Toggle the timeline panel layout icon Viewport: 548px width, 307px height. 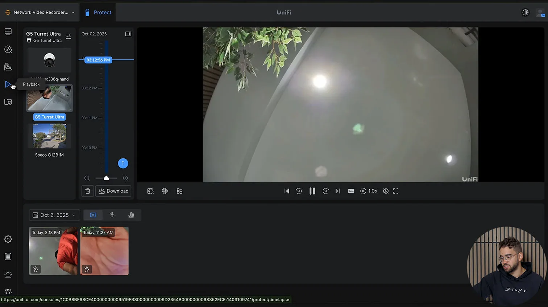point(128,34)
